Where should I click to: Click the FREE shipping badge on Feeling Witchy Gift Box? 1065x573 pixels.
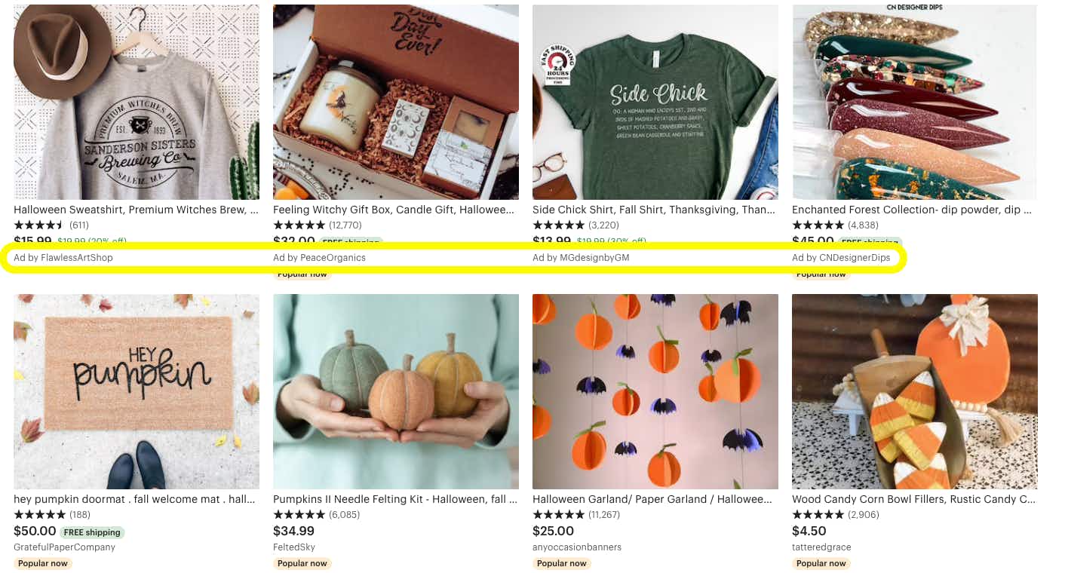[352, 242]
